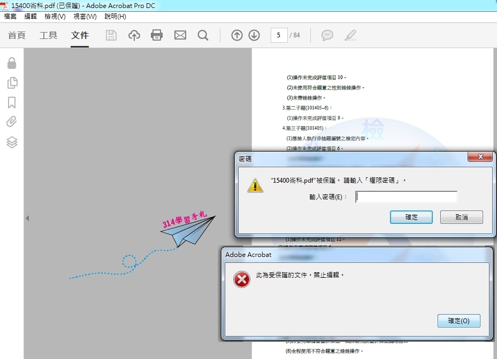This screenshot has width=497, height=359.
Task: Click 確定(O) in Adobe Acrobat dialog
Action: point(458,321)
